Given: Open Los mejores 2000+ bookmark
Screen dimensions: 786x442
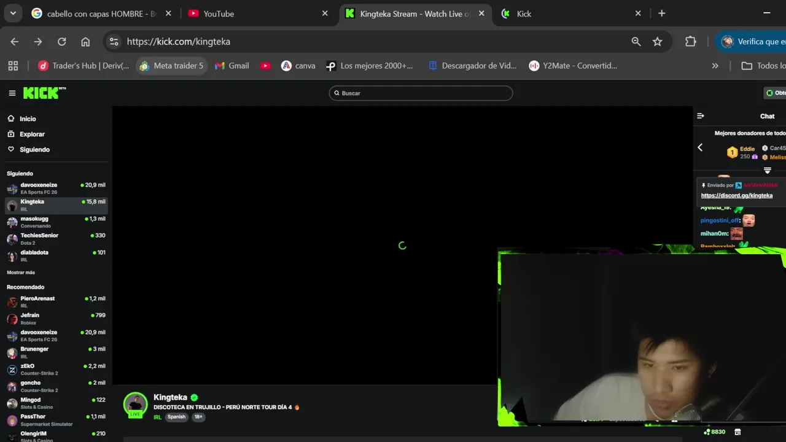Looking at the screenshot, I should point(370,66).
